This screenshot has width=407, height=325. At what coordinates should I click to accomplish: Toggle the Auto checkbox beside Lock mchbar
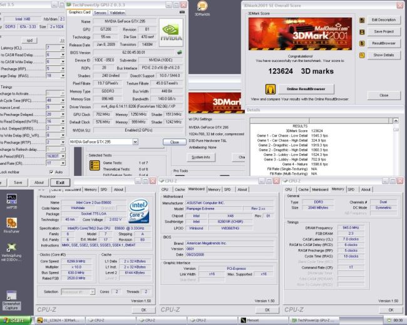pyautogui.click(x=51, y=172)
